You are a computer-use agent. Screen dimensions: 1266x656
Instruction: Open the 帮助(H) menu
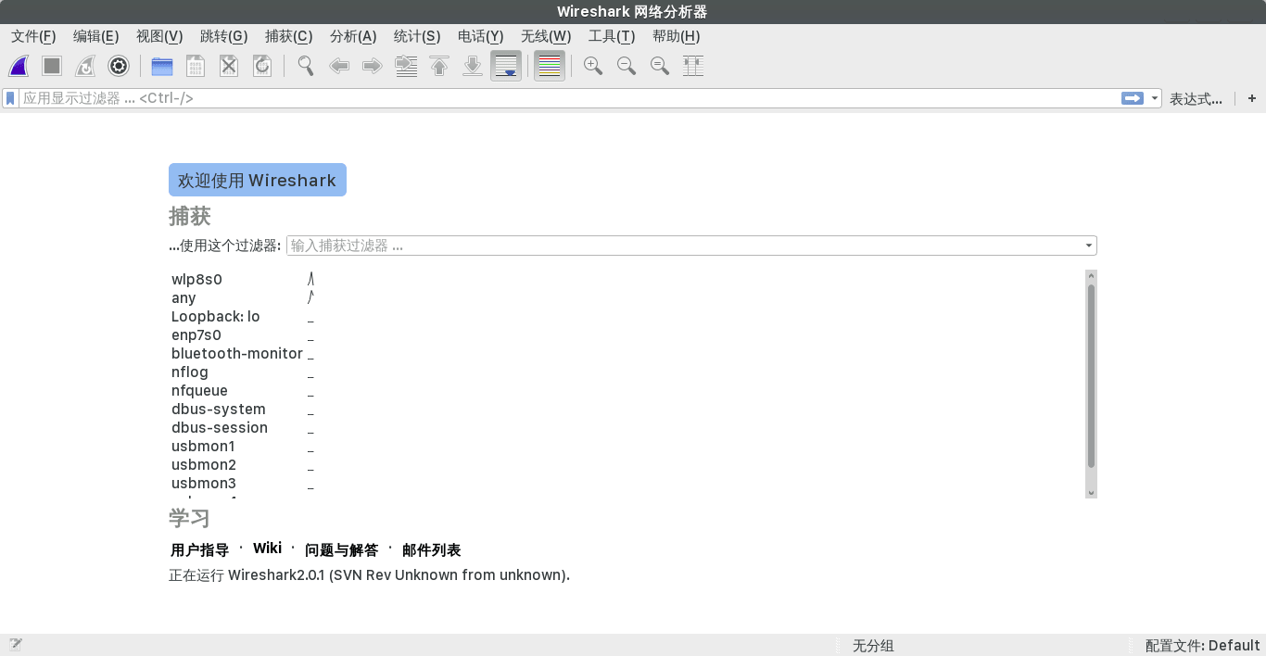tap(677, 36)
